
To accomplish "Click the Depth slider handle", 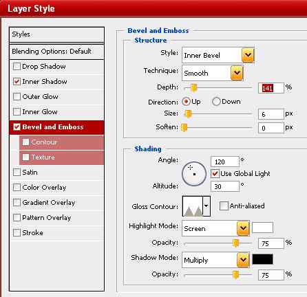I will point(194,88).
